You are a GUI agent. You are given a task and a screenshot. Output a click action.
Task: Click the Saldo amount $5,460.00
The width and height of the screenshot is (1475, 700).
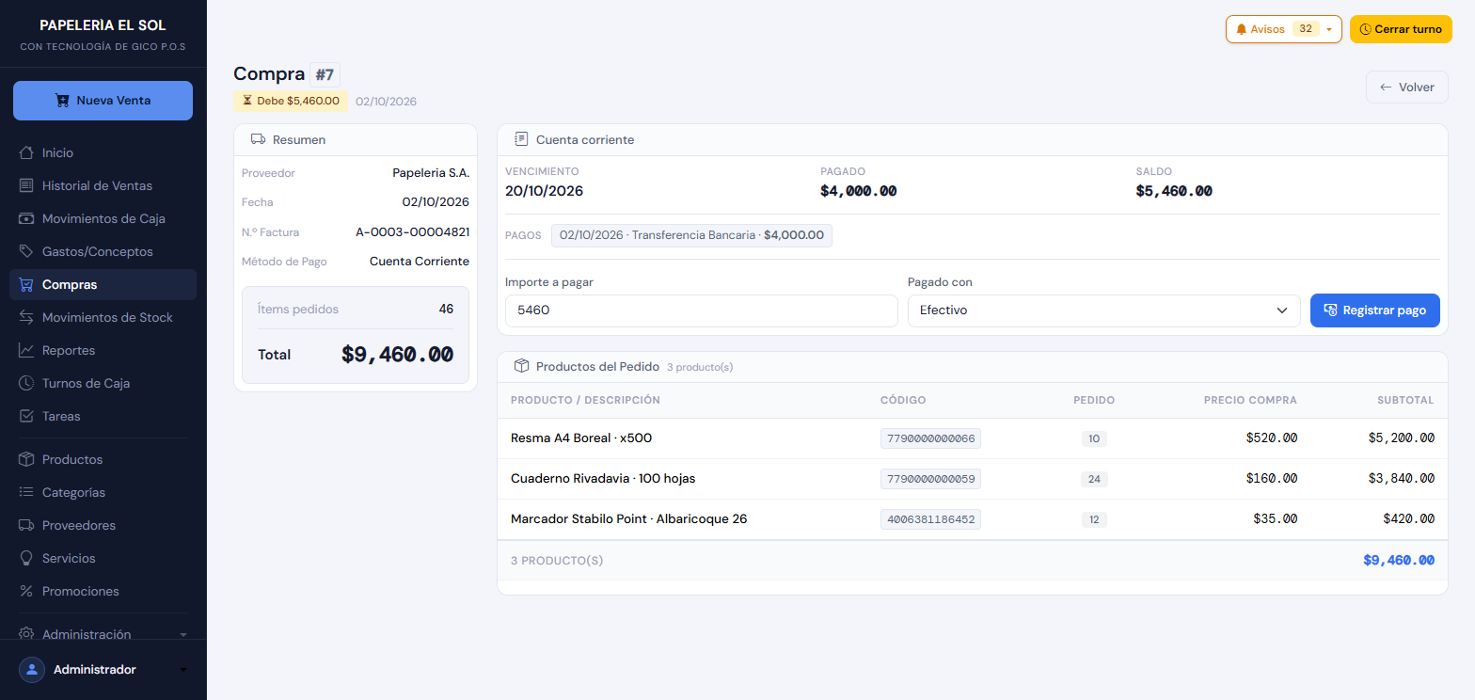(1174, 191)
